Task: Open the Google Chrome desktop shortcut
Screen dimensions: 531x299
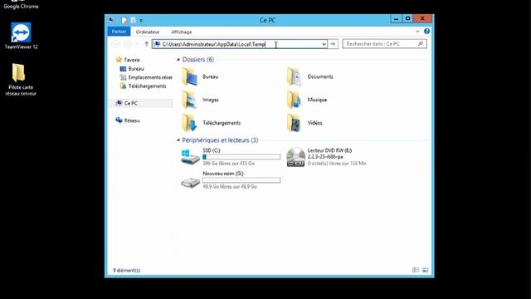Action: coord(21,5)
